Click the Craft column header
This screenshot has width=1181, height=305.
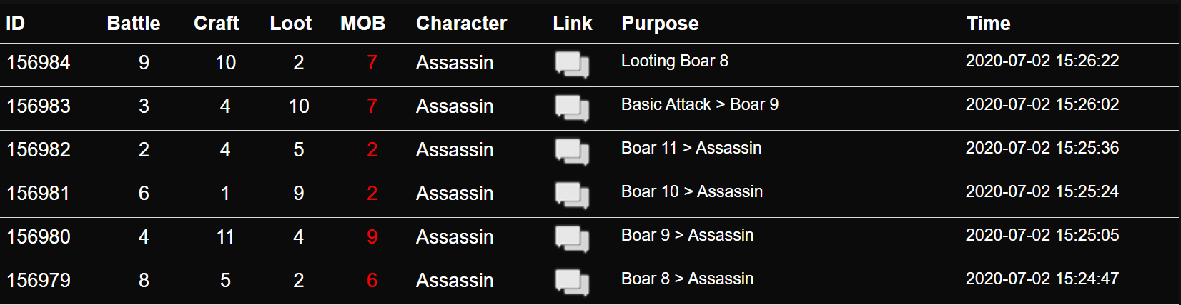click(217, 24)
